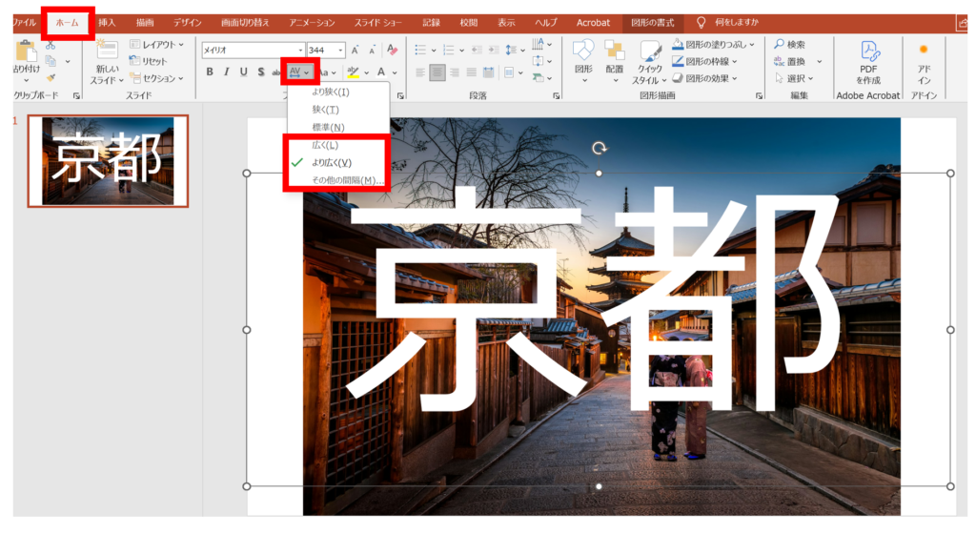Click the clear all formatting icon
Image resolution: width=976 pixels, height=534 pixels.
(x=392, y=50)
